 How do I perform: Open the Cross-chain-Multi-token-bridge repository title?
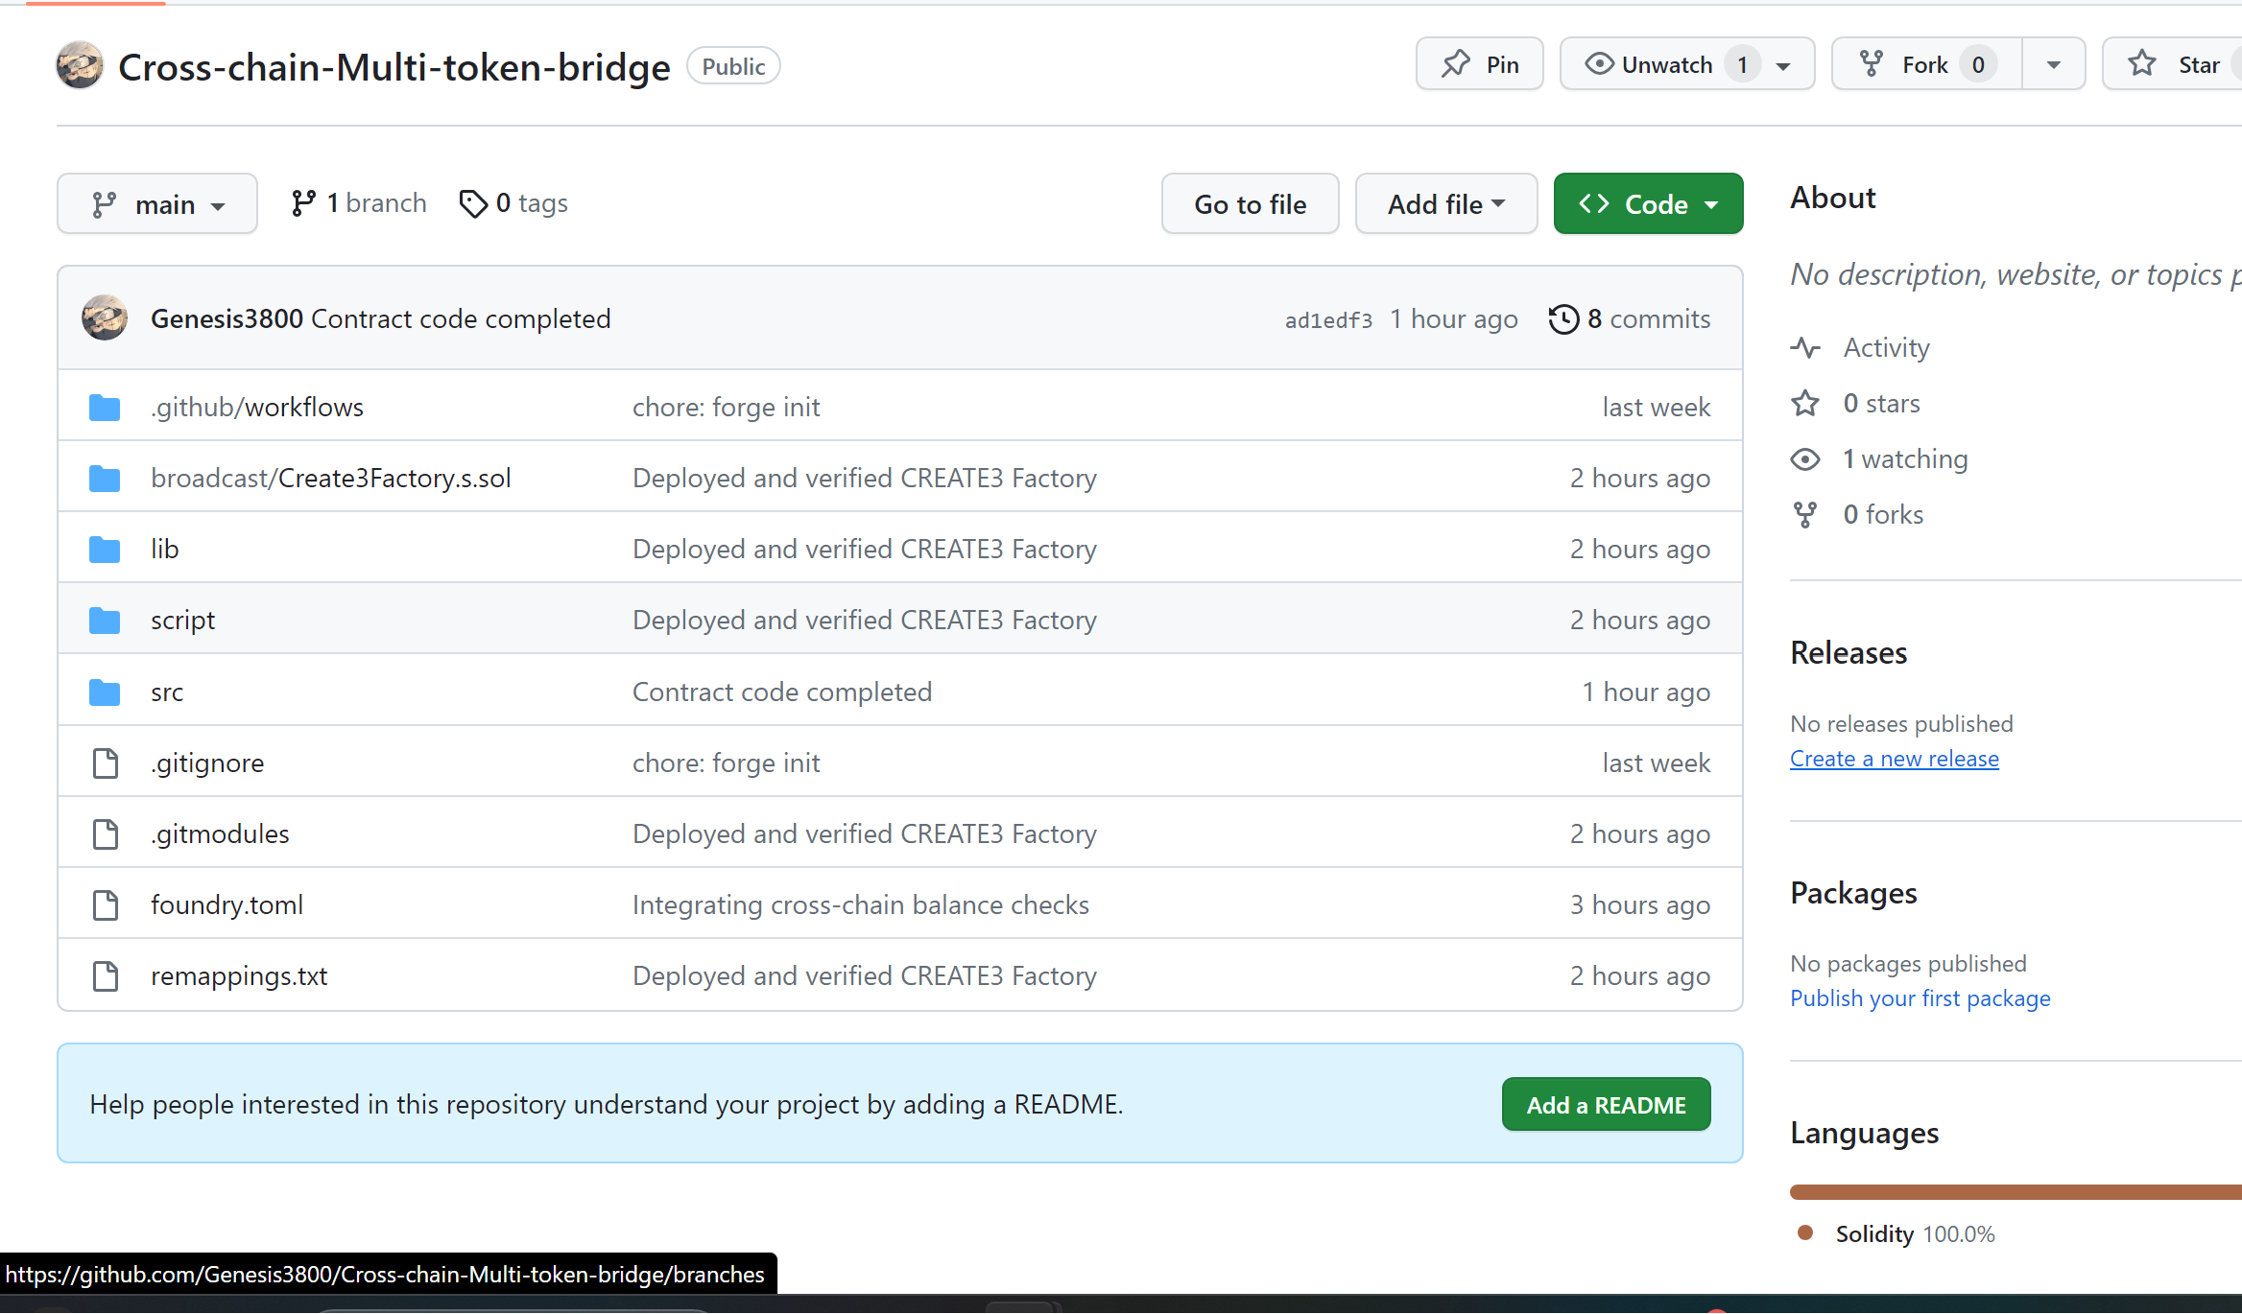pos(394,67)
